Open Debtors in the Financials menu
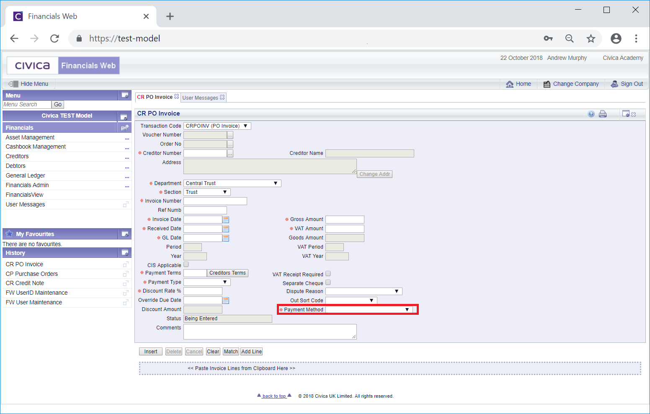The width and height of the screenshot is (650, 414). [15, 166]
